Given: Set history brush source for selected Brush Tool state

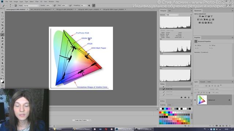Looking at the screenshot, I should click(x=161, y=89).
